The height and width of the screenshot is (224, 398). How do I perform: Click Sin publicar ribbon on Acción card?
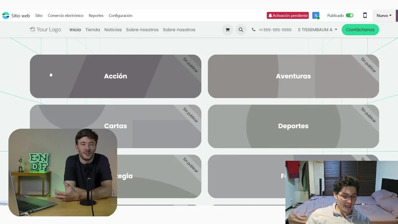[190, 65]
